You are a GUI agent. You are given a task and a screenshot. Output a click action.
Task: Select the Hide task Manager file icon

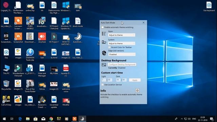(42, 70)
